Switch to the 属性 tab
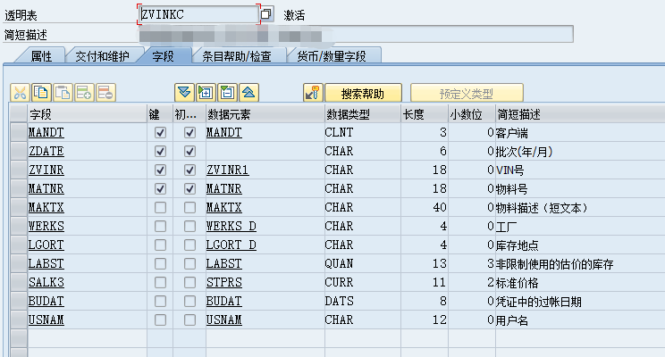665x357 pixels. [41, 55]
